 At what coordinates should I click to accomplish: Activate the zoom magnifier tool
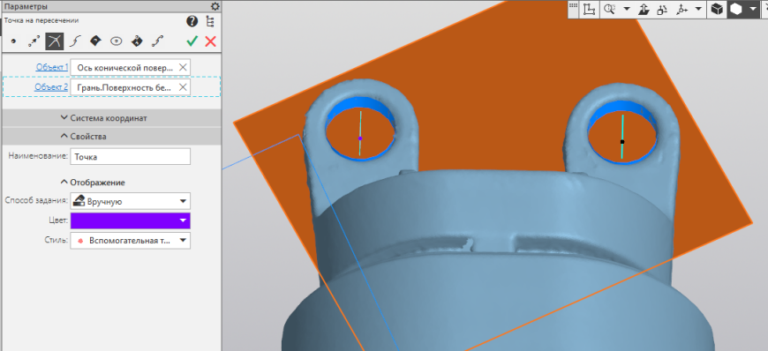(610, 10)
